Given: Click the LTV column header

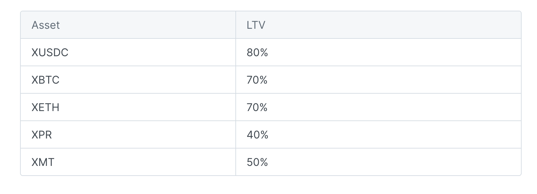Looking at the screenshot, I should tap(378, 25).
